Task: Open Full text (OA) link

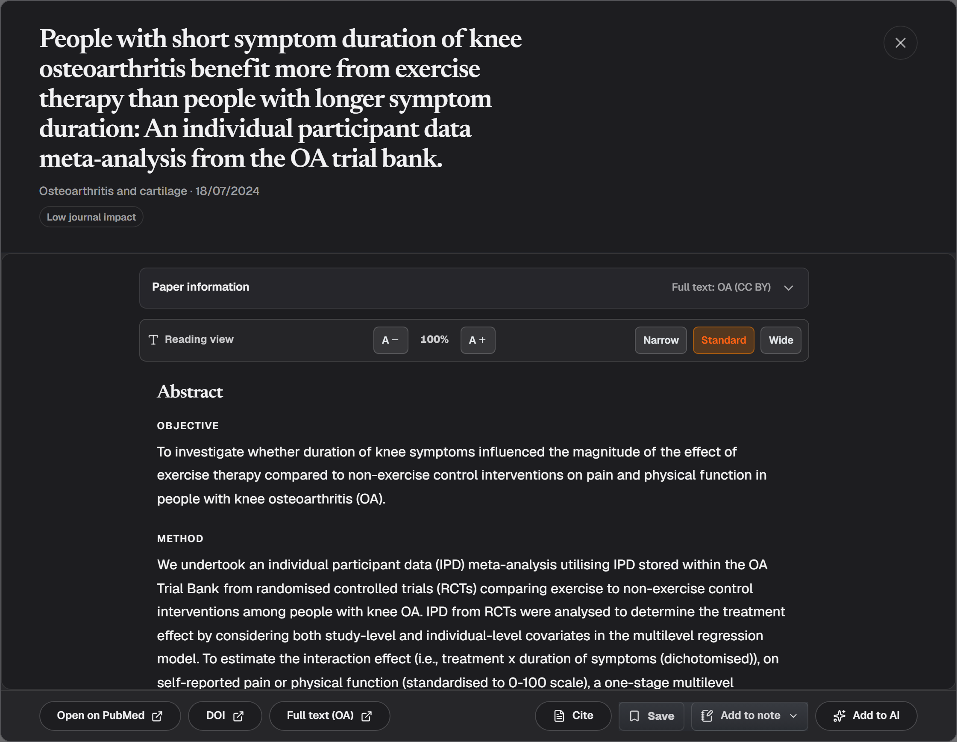Action: 329,715
